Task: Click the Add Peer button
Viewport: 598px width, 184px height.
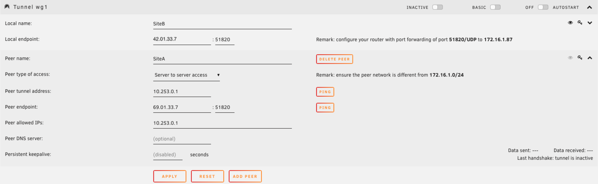Action: (x=245, y=176)
